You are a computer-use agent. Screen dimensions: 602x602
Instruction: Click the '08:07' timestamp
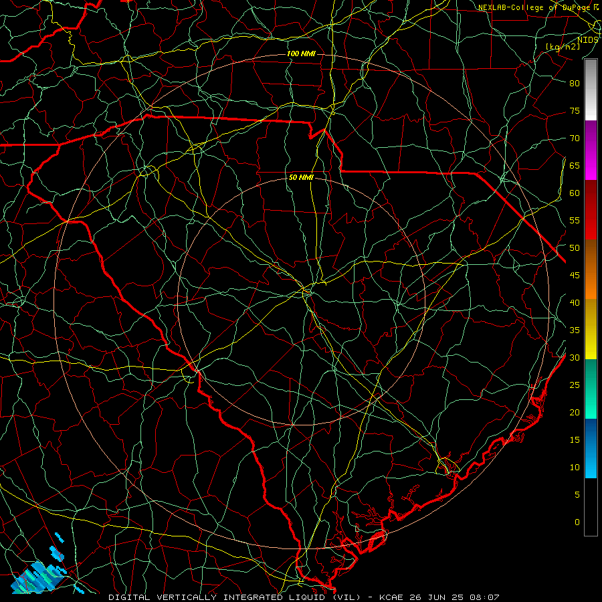[483, 597]
